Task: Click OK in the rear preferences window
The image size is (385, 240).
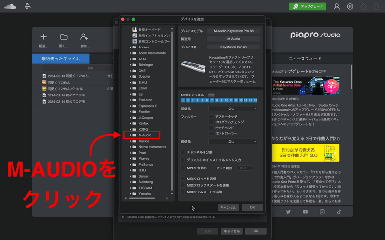Action: pos(256,231)
